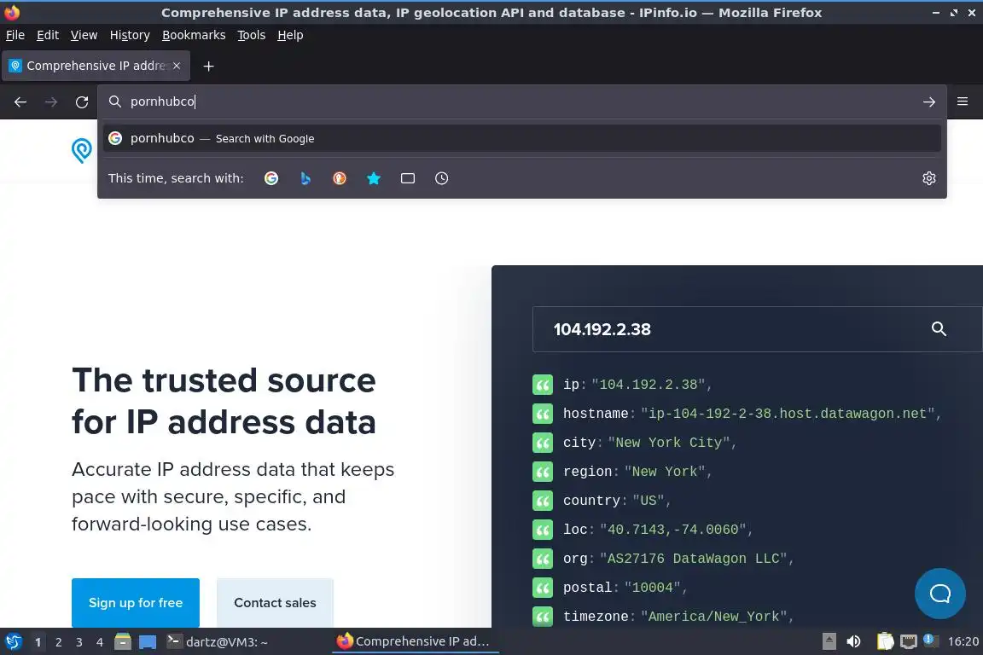Viewport: 983px width, 655px height.
Task: Switch to dartz@VM3 terminal window
Action: click(218, 642)
